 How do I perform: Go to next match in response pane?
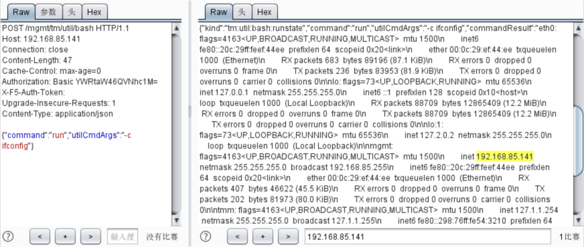click(289, 236)
